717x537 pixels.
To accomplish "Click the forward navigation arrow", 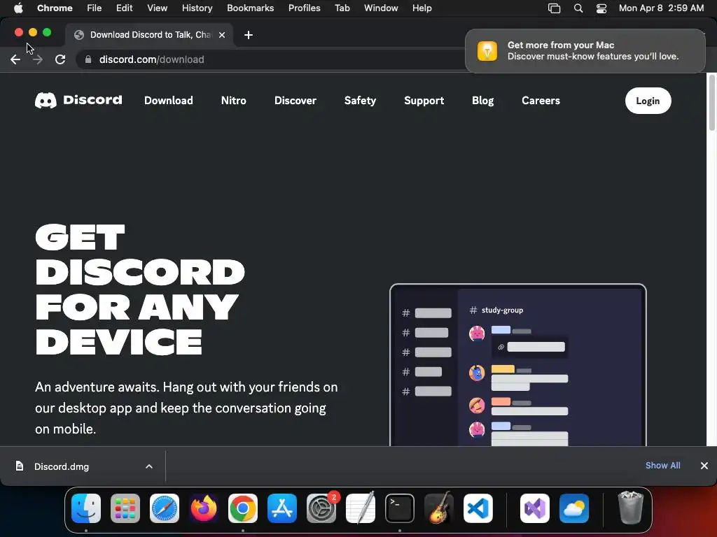I will coord(38,59).
